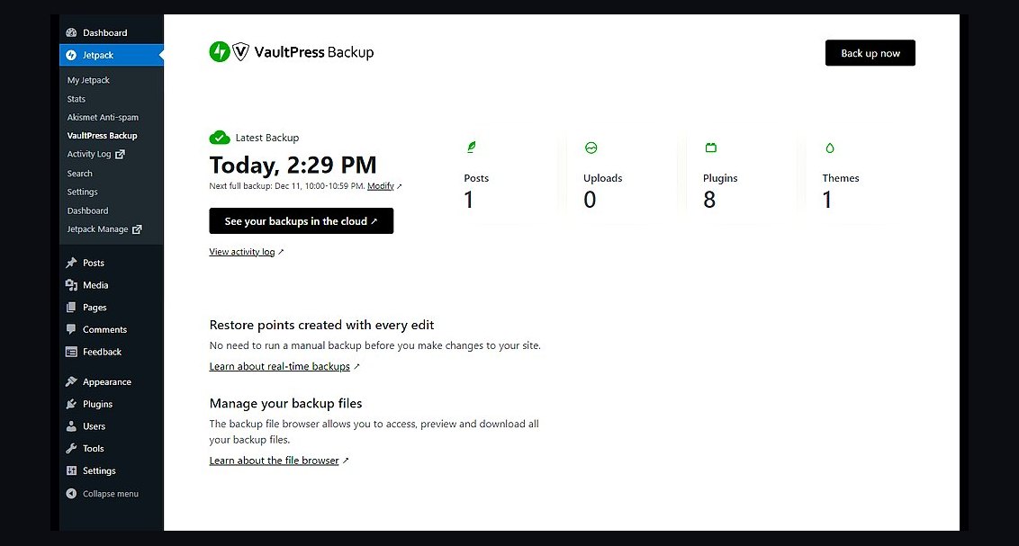Click the green droplet icon above Themes
The image size is (1019, 546).
(x=830, y=148)
